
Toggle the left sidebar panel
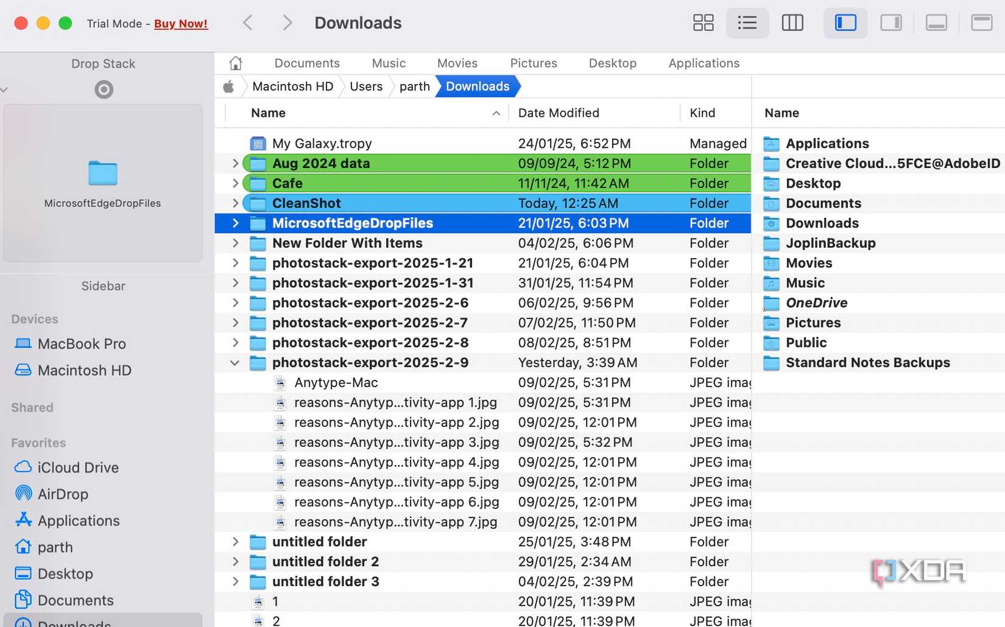click(x=845, y=23)
